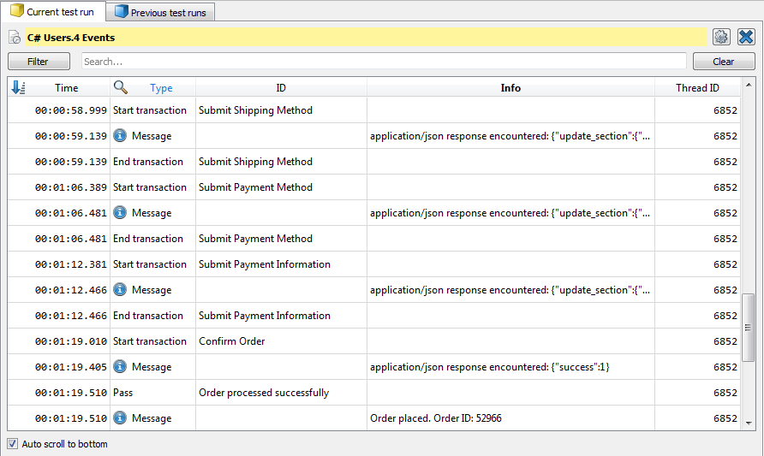This screenshot has width=764, height=456.
Task: Click the info icon for Order placed message
Action: (x=120, y=418)
